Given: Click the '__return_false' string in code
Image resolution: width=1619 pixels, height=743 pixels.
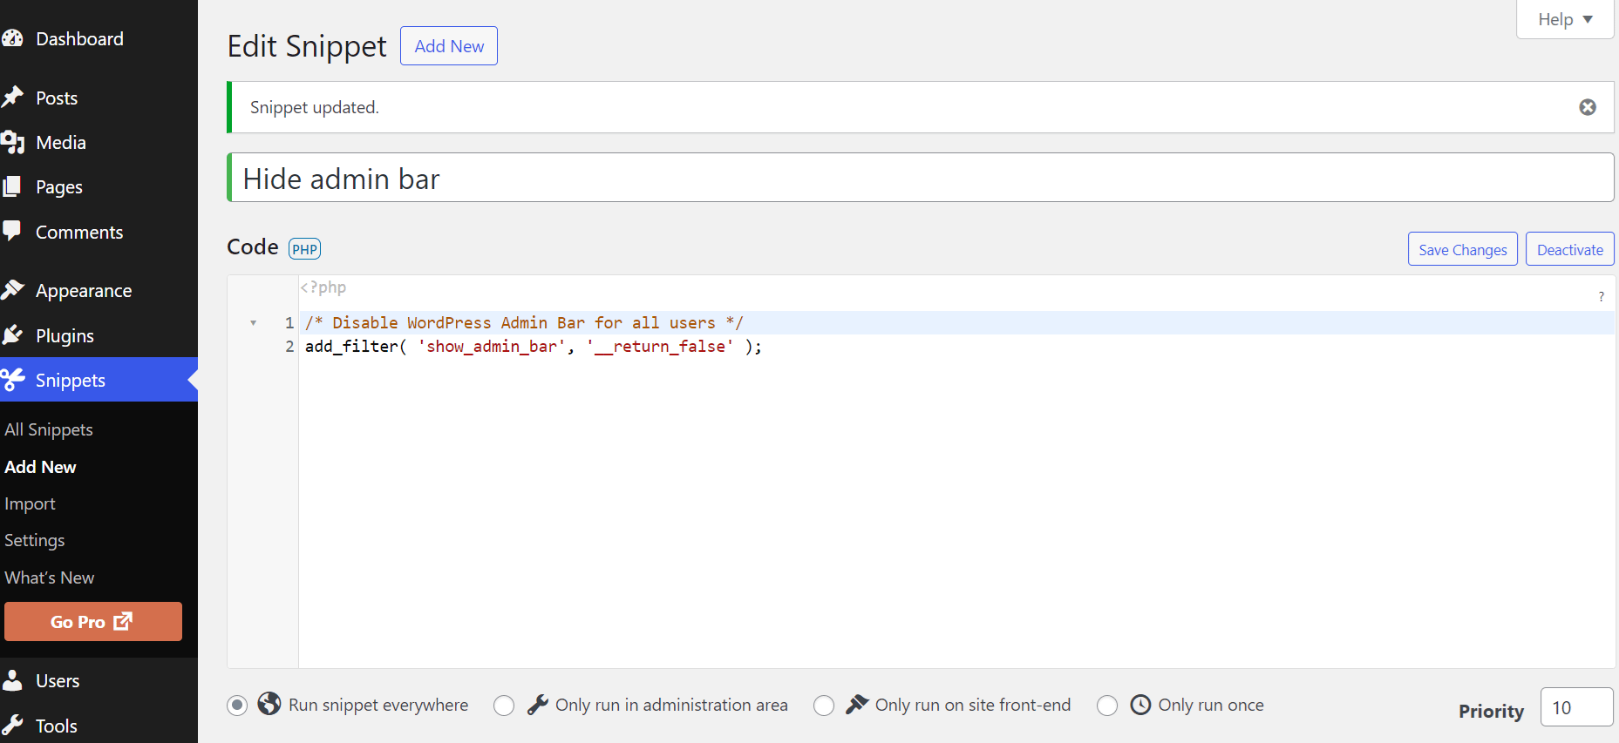Looking at the screenshot, I should [x=660, y=347].
